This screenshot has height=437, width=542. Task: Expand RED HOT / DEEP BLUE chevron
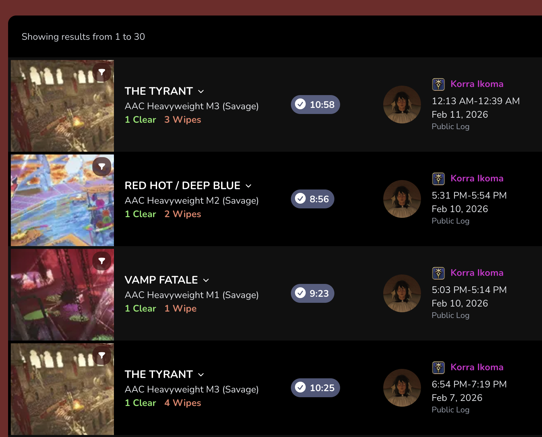[248, 186]
